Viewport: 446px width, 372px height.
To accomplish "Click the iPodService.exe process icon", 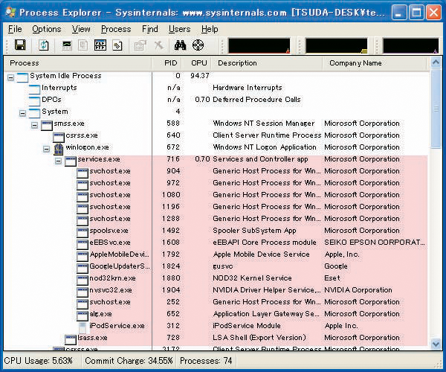I will (x=83, y=327).
